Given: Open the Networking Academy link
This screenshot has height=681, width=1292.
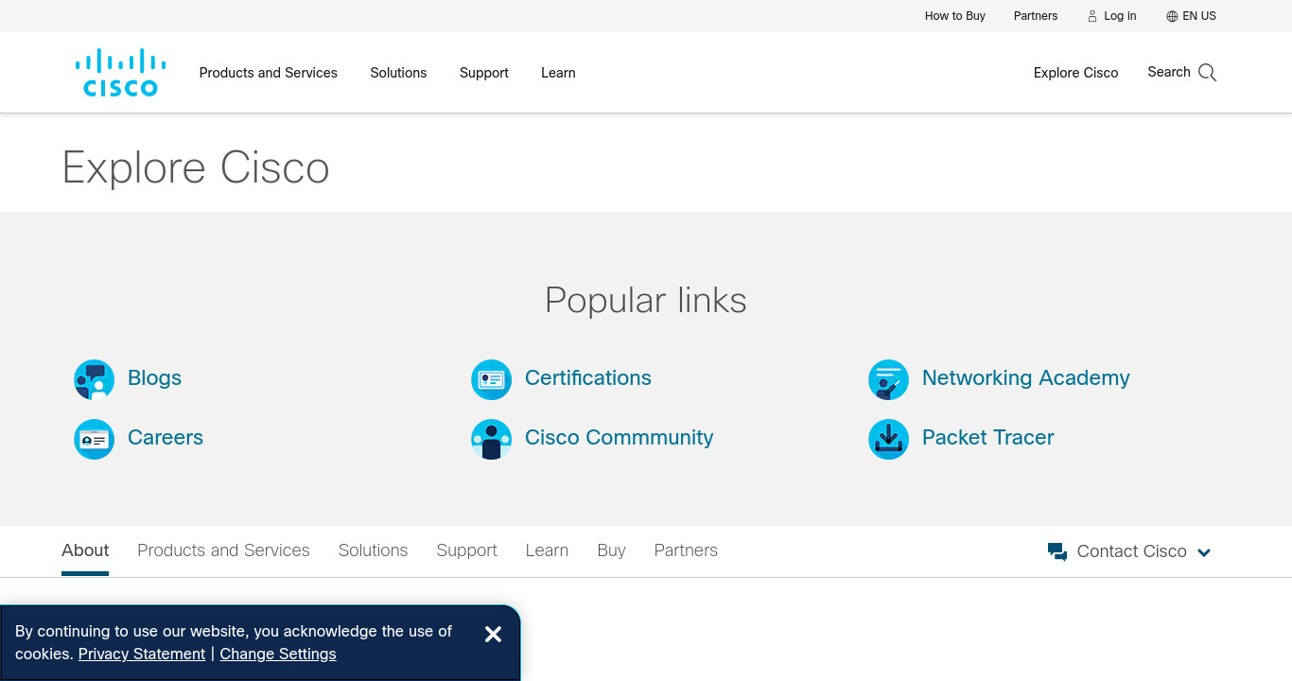Looking at the screenshot, I should (x=1026, y=378).
